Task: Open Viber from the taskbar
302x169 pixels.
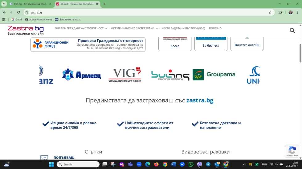Action: click(200, 164)
